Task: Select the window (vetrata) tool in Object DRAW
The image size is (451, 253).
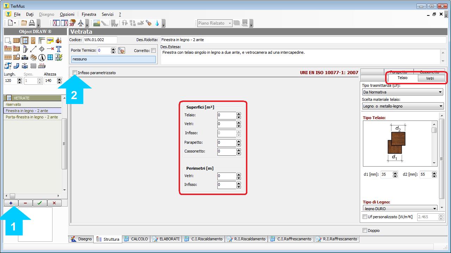Action: (x=25, y=40)
